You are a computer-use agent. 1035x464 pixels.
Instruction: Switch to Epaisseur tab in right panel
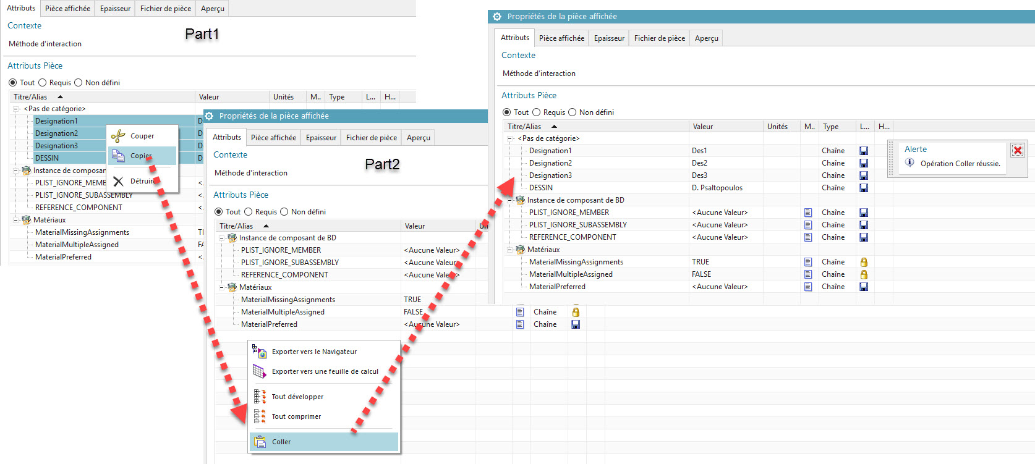tap(609, 38)
